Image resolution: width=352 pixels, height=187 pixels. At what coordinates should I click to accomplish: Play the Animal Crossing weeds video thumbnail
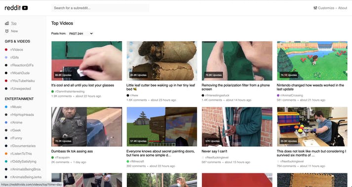coord(313,61)
